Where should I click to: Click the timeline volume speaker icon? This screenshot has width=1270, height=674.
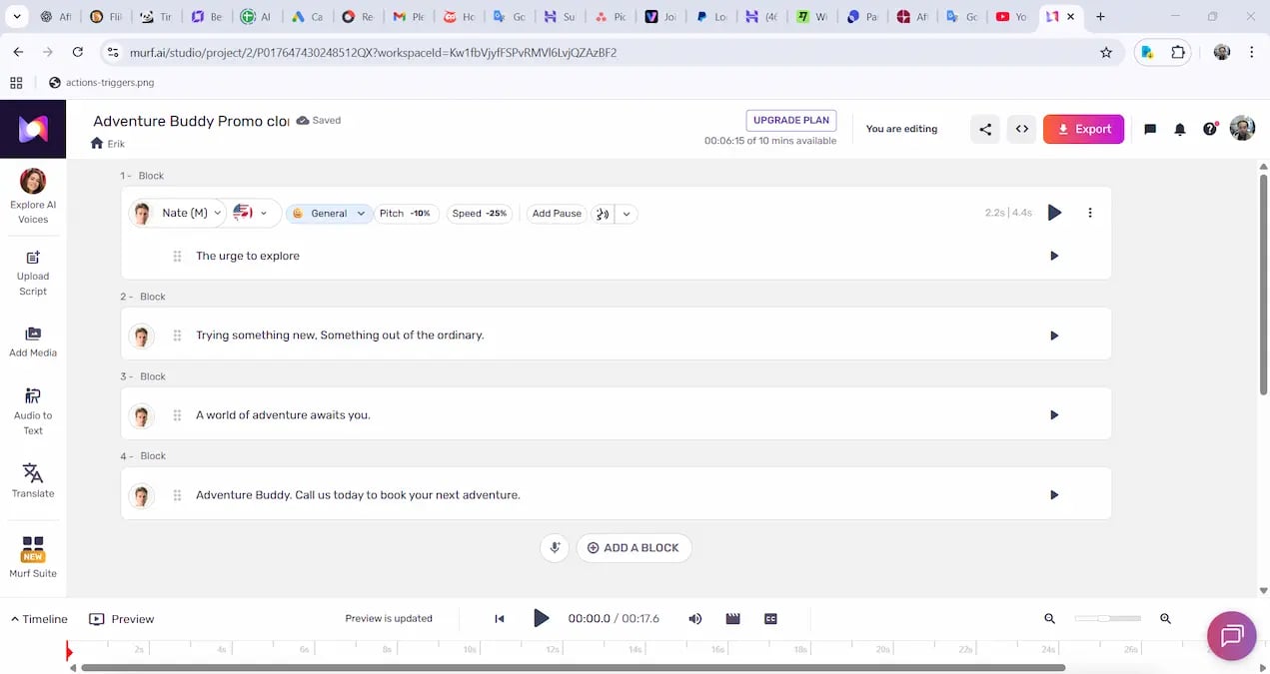(x=695, y=619)
